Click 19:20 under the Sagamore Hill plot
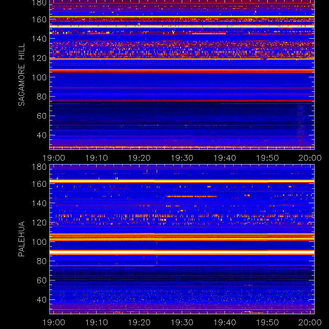 click(139, 158)
